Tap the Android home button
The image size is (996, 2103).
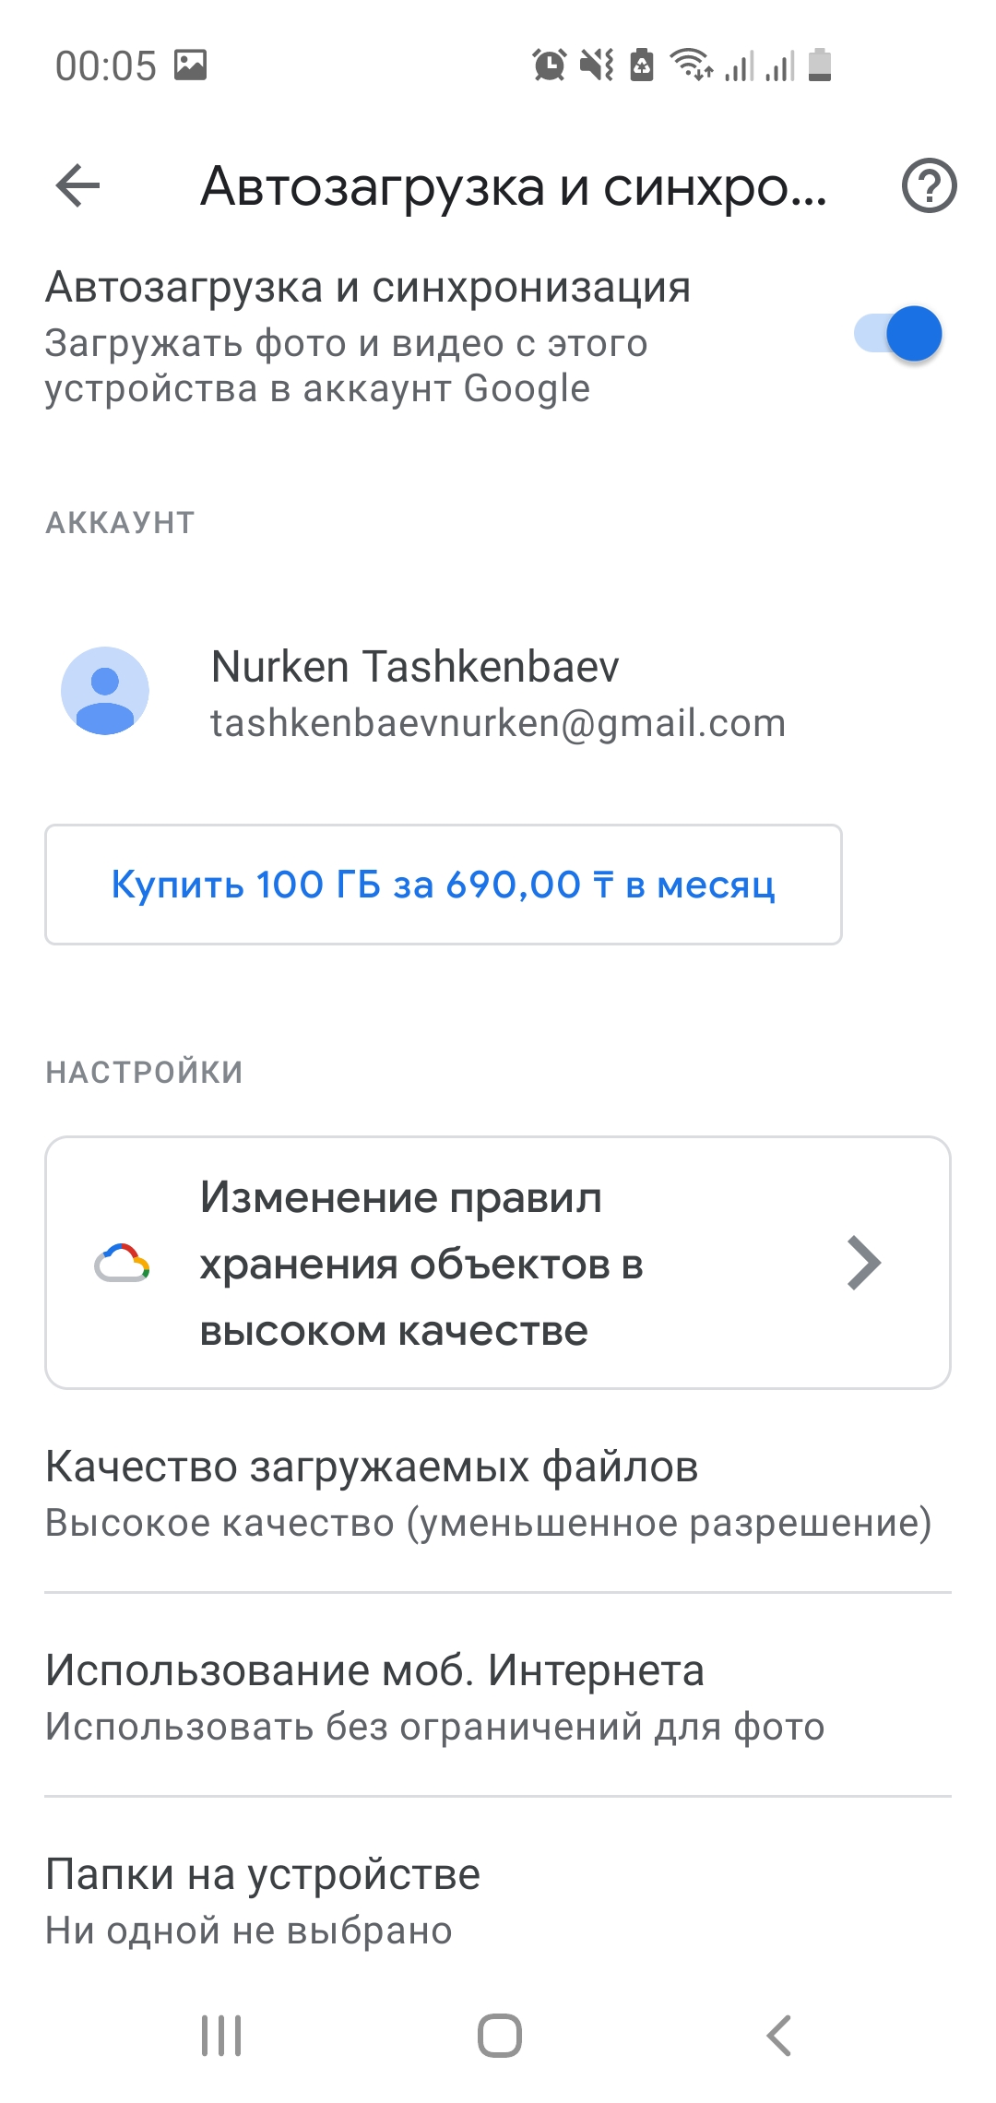(x=499, y=2035)
